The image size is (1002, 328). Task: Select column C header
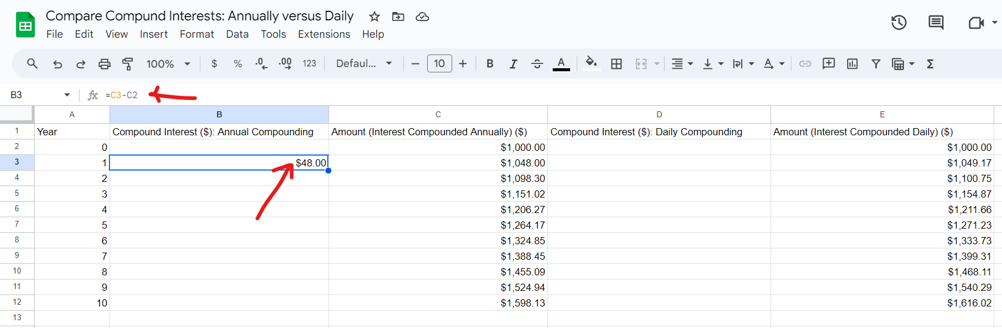coord(438,114)
